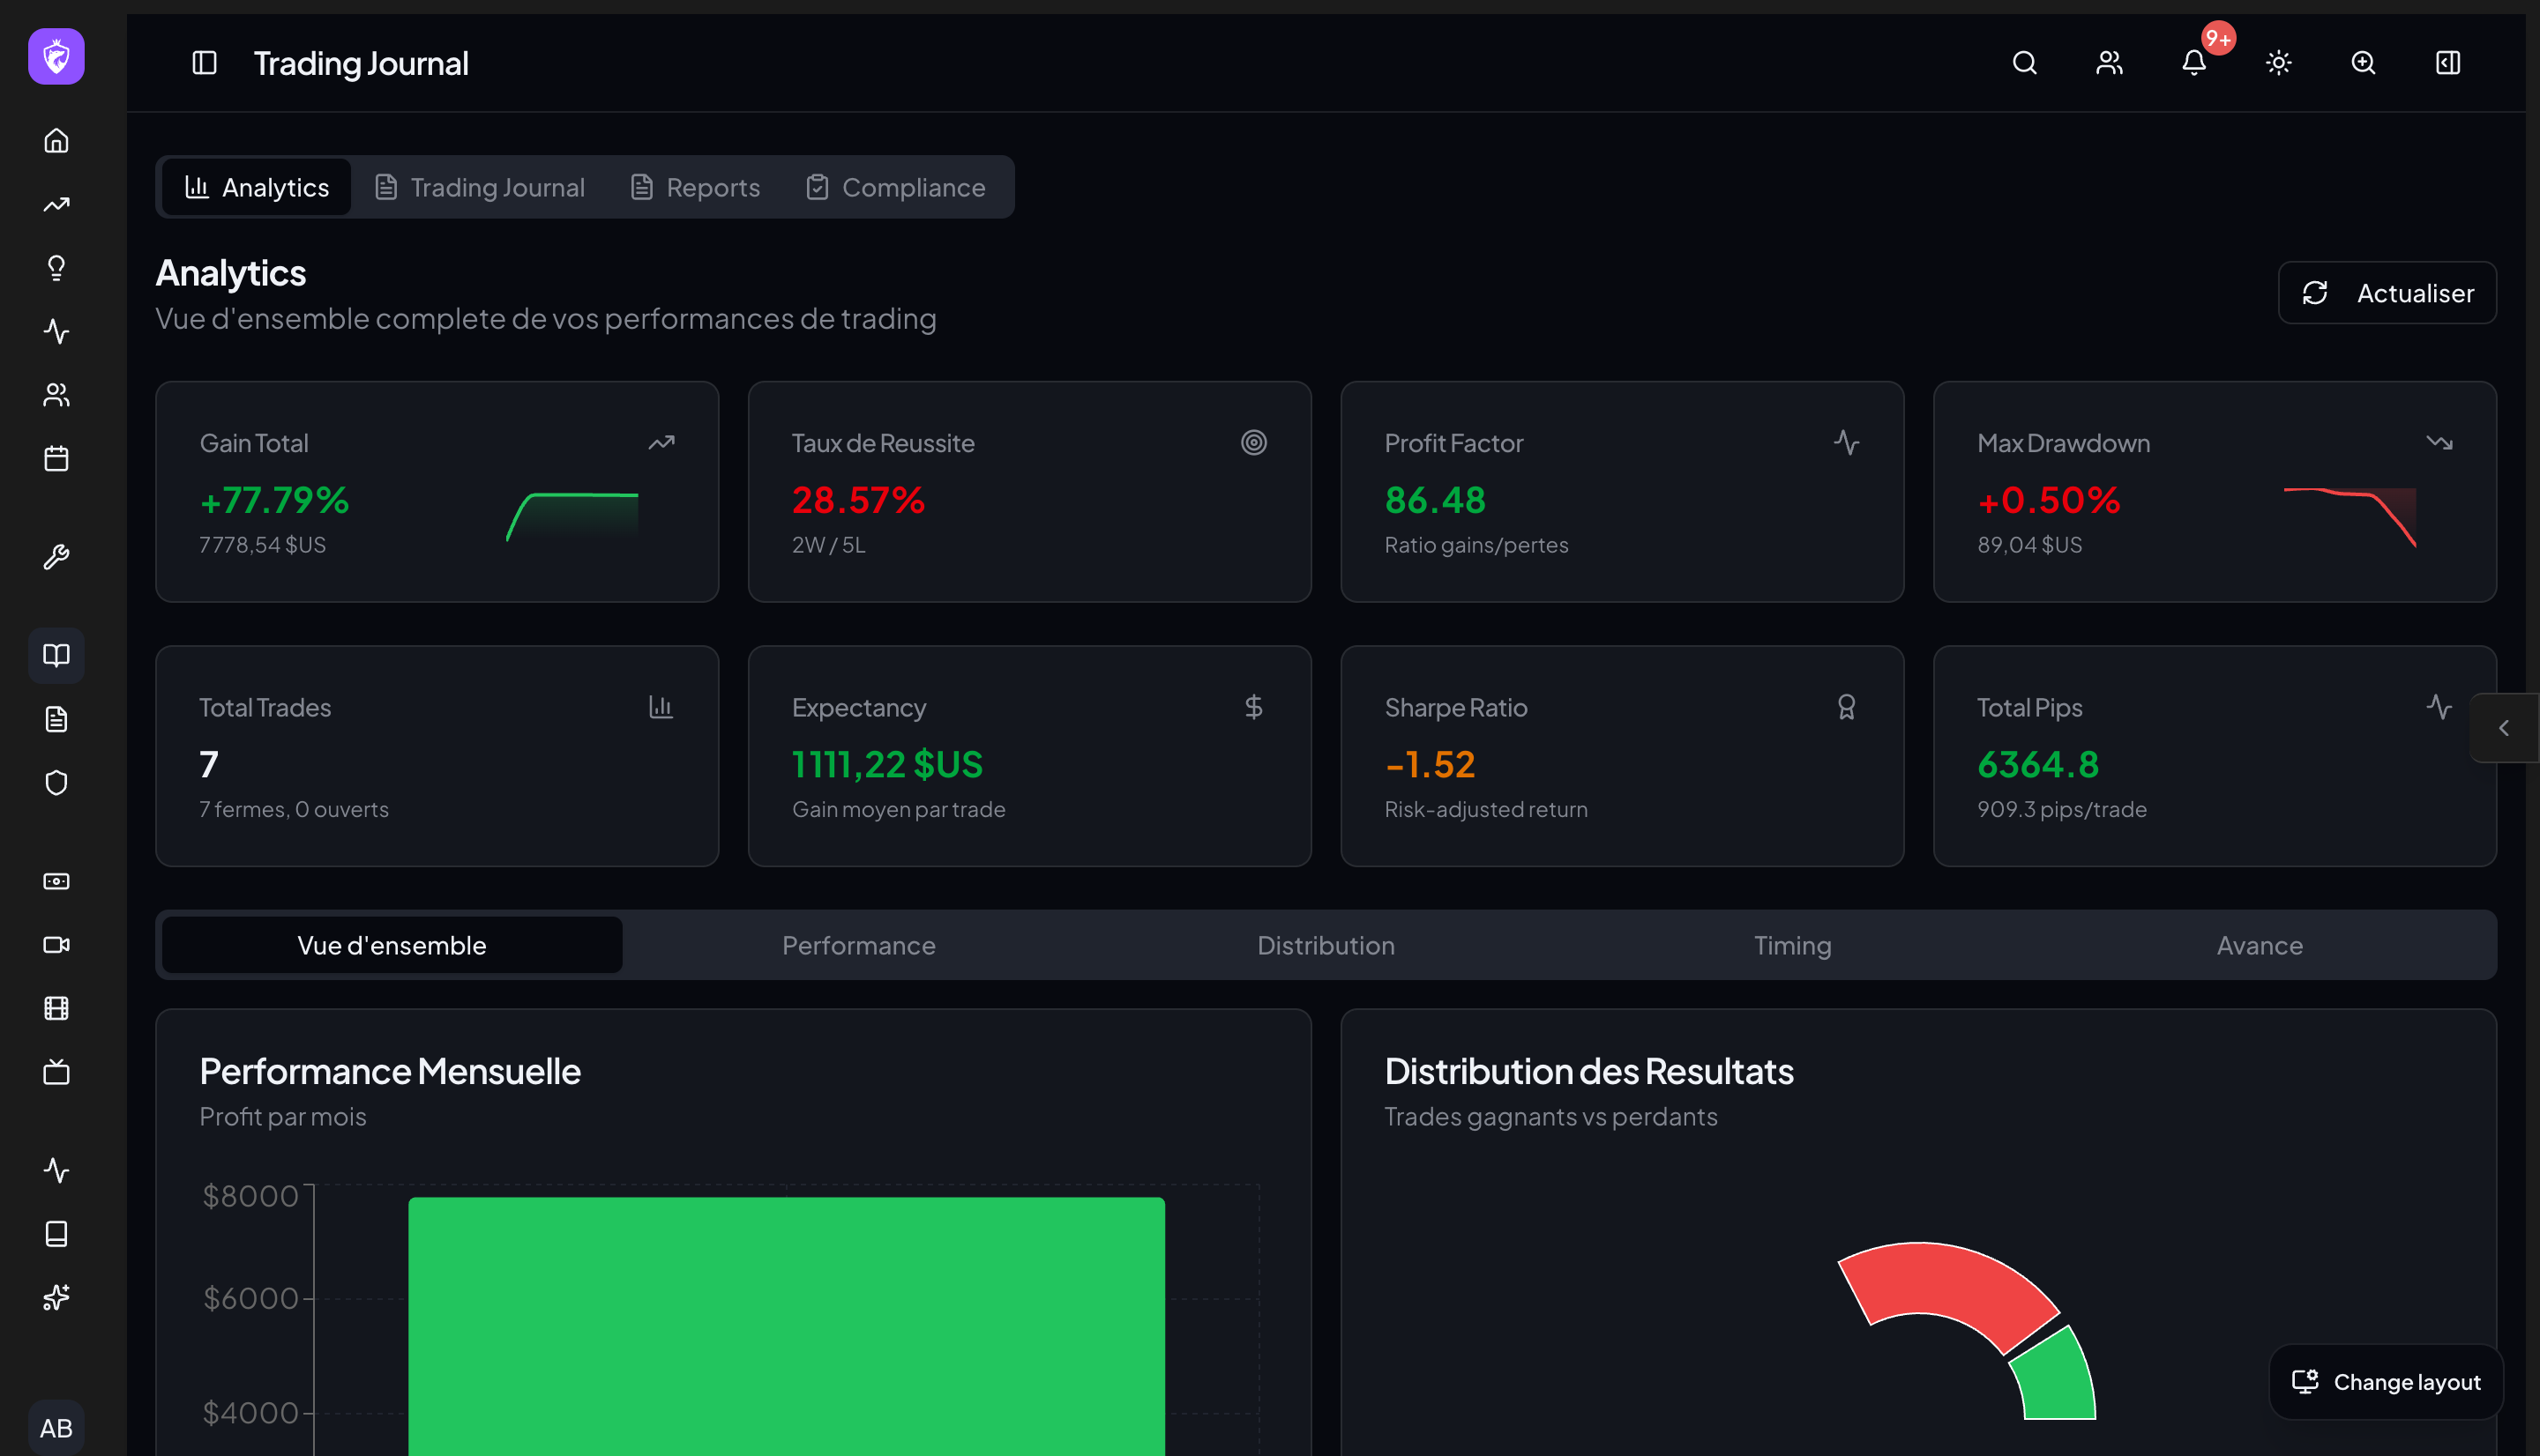The image size is (2540, 1456).
Task: Open the TV sidebar icon
Action: [x=56, y=1072]
